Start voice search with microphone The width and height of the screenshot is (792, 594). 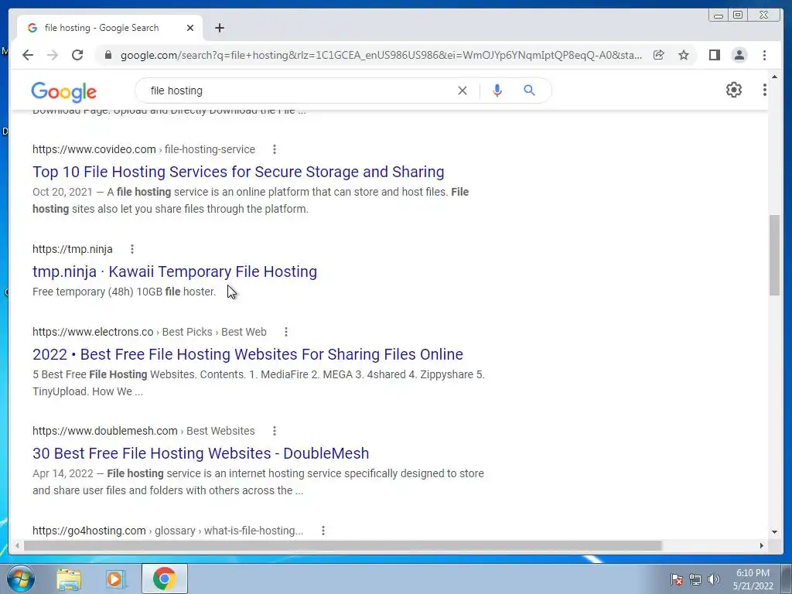pyautogui.click(x=497, y=90)
